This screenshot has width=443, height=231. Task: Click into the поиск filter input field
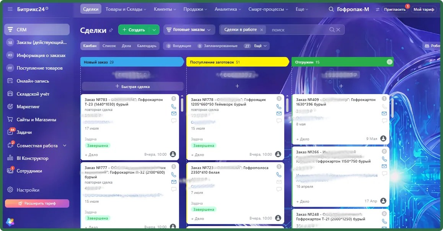click(x=298, y=30)
